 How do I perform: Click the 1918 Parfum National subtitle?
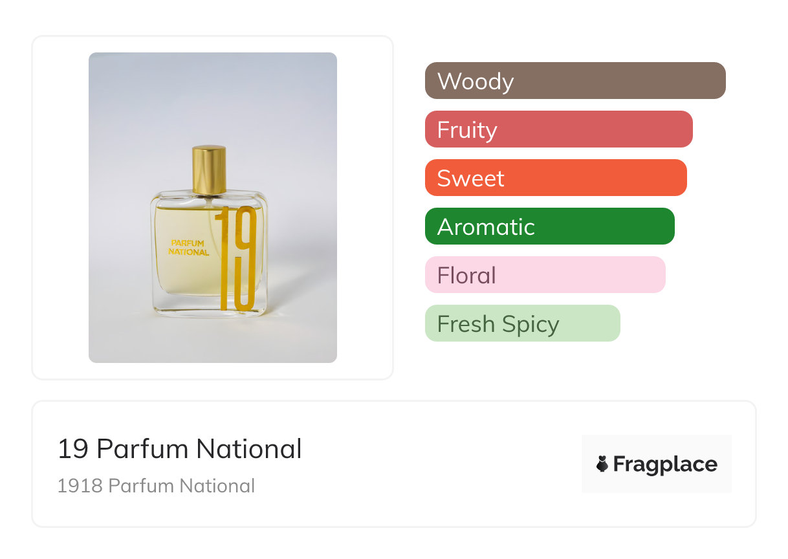tap(156, 486)
